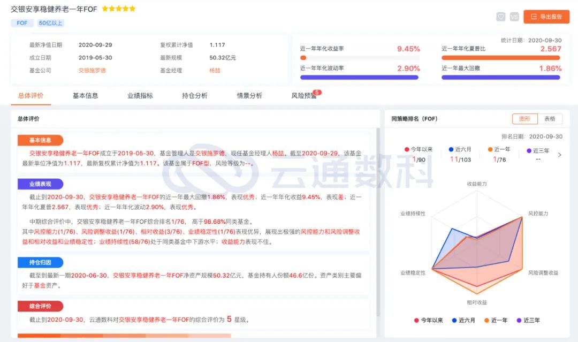Switch to the 持仓分析 tab

194,96
